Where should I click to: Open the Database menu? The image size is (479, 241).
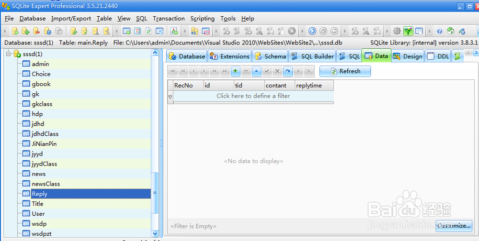[x=33, y=19]
